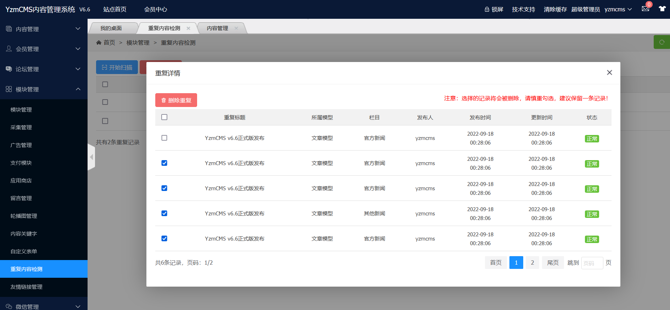
Task: Expand the 内容管理 sidebar menu
Action: (44, 29)
